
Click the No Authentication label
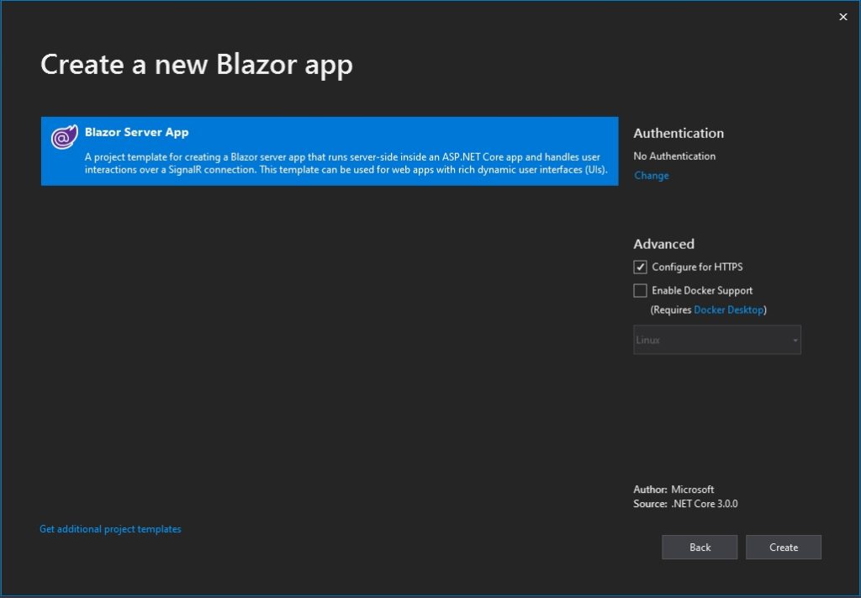[x=674, y=156]
